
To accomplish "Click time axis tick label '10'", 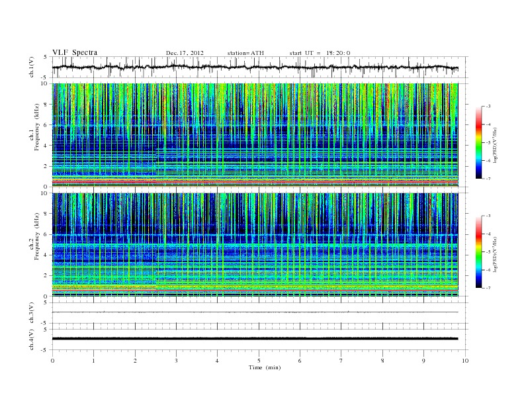I will tap(465, 361).
